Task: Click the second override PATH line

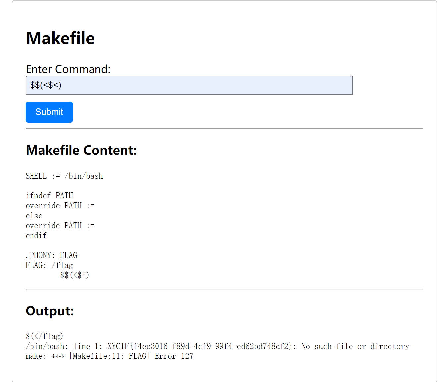Action: [60, 226]
